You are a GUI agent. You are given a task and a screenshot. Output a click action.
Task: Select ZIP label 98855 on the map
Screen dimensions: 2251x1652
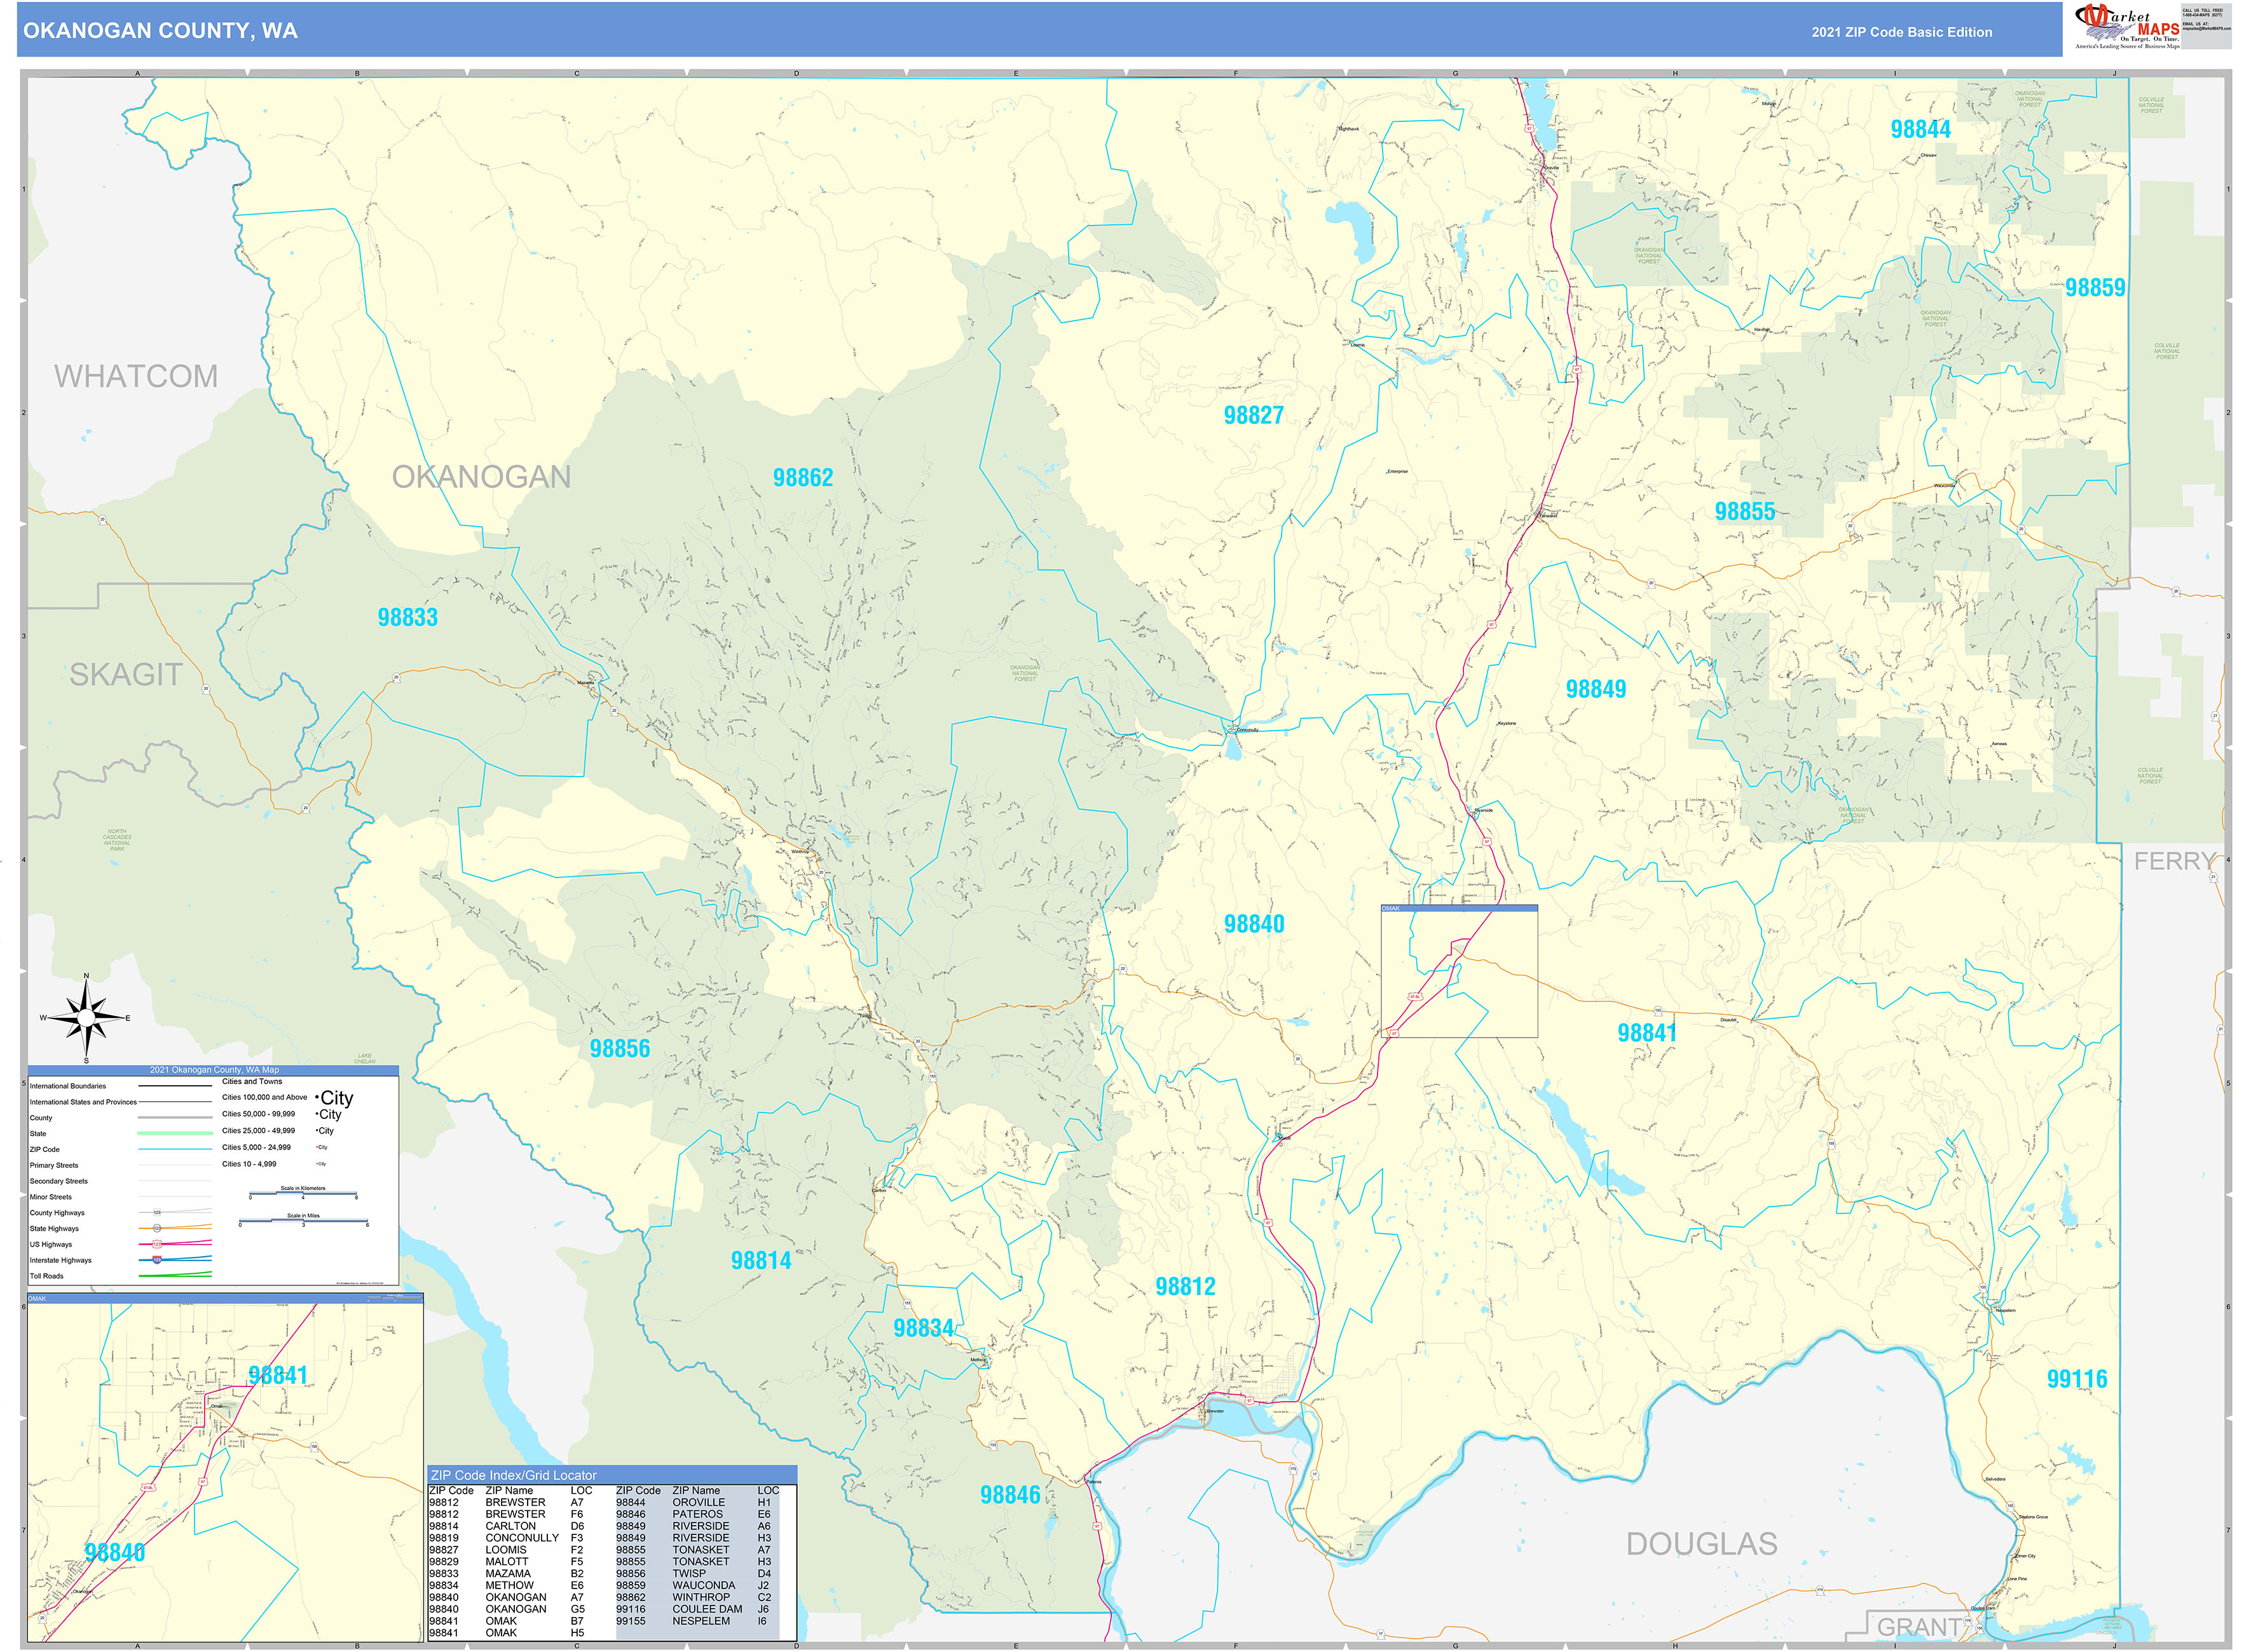coord(1745,512)
